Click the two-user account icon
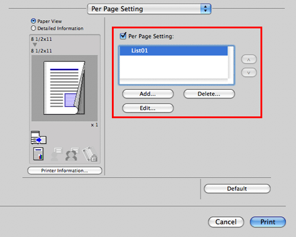The width and height of the screenshot is (296, 237). pos(72,154)
